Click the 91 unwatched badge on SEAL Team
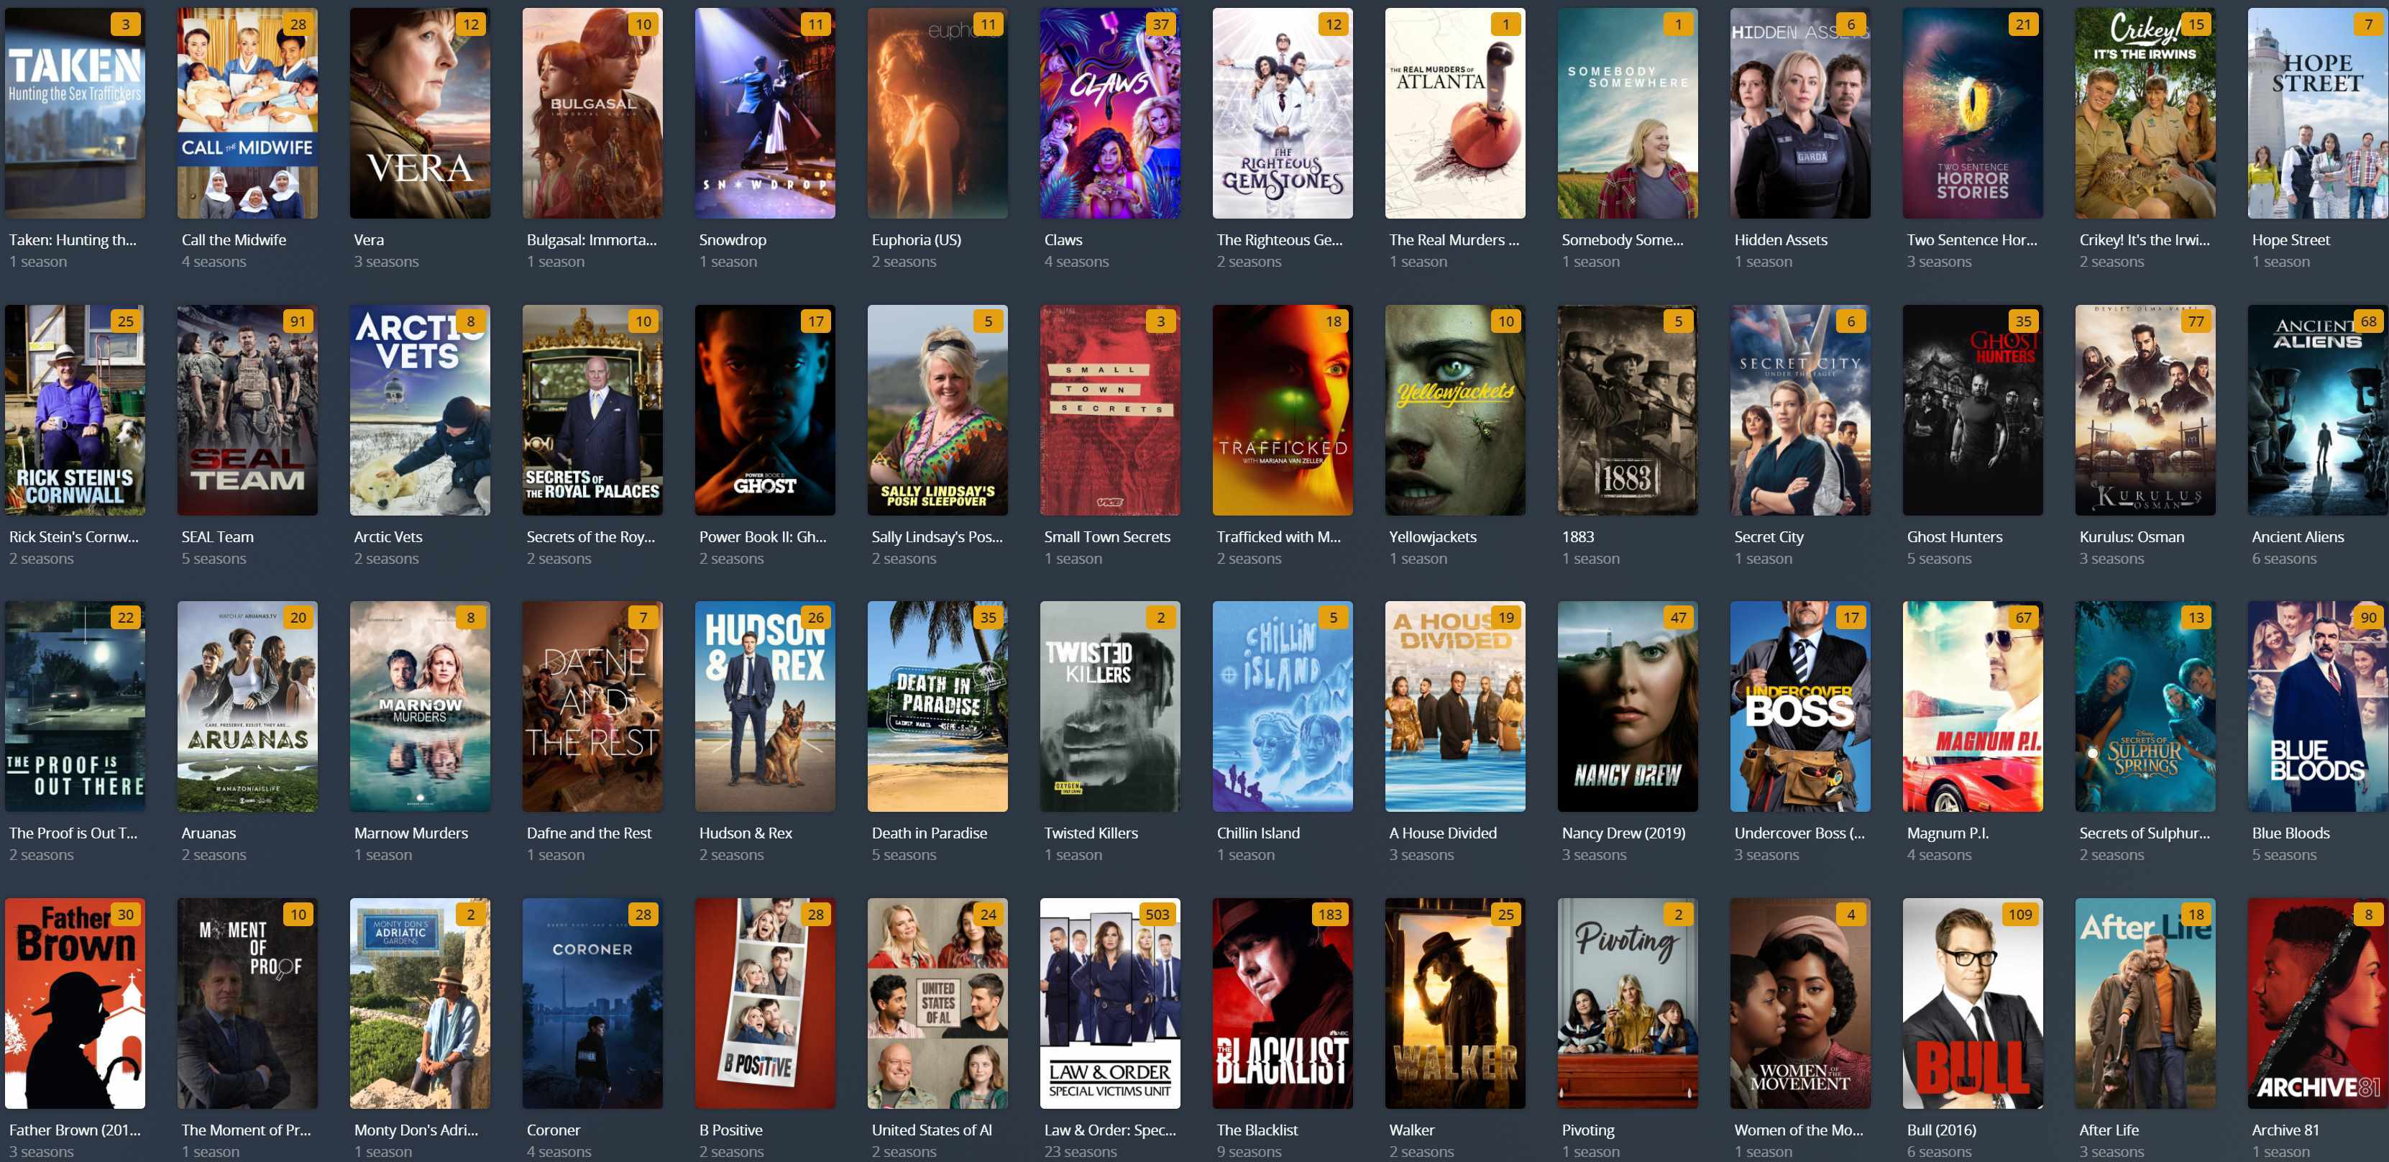The image size is (2389, 1162). 298,321
